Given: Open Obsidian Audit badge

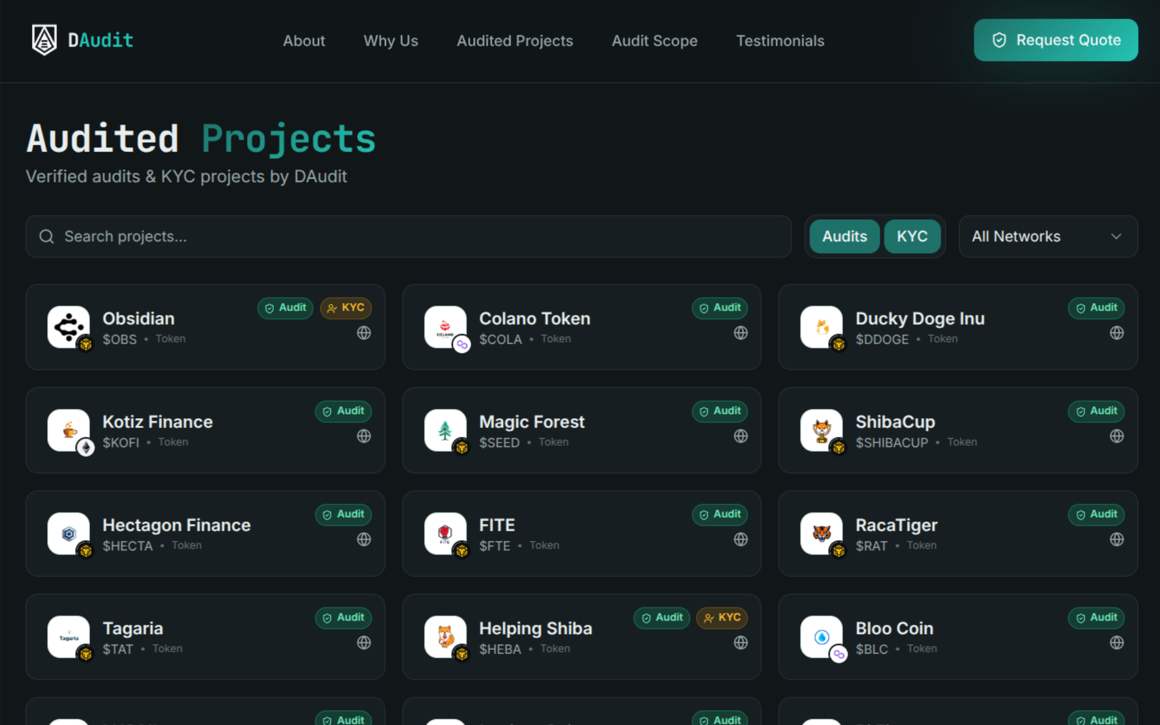Looking at the screenshot, I should 285,308.
